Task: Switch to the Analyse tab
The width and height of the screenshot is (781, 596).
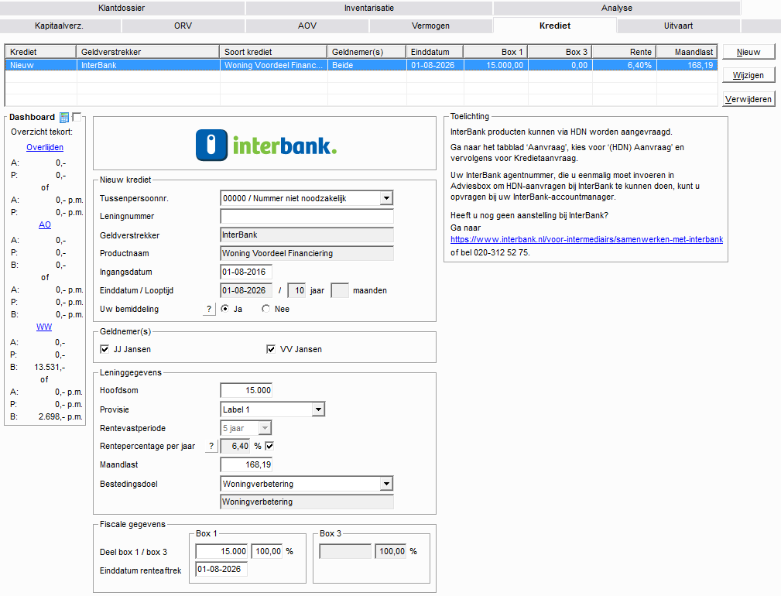Action: click(617, 8)
